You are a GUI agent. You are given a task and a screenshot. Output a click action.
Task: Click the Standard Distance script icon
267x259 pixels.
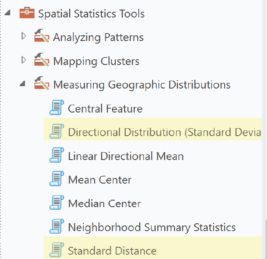[x=57, y=250]
